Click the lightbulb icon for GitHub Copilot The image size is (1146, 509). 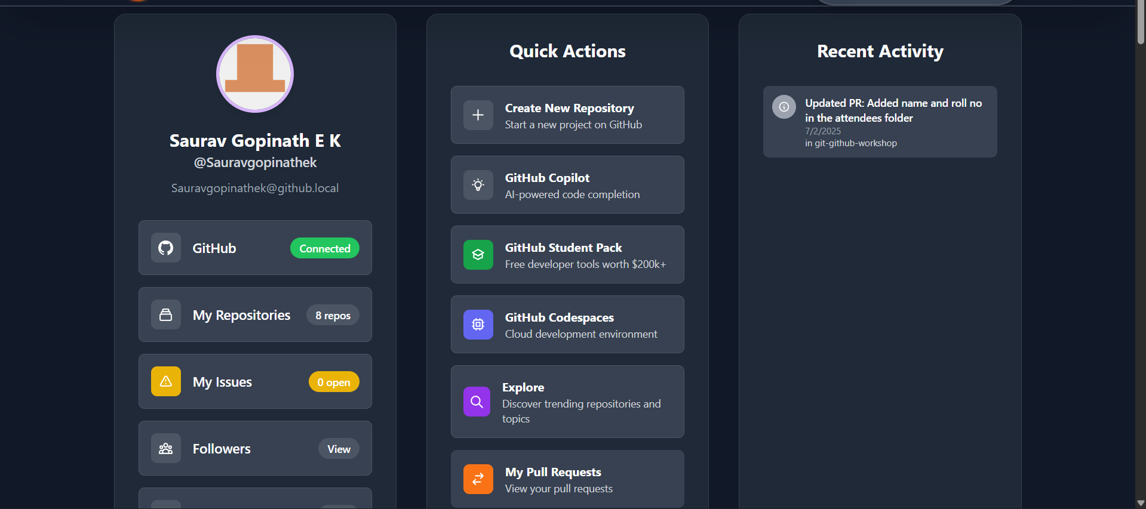tap(478, 184)
